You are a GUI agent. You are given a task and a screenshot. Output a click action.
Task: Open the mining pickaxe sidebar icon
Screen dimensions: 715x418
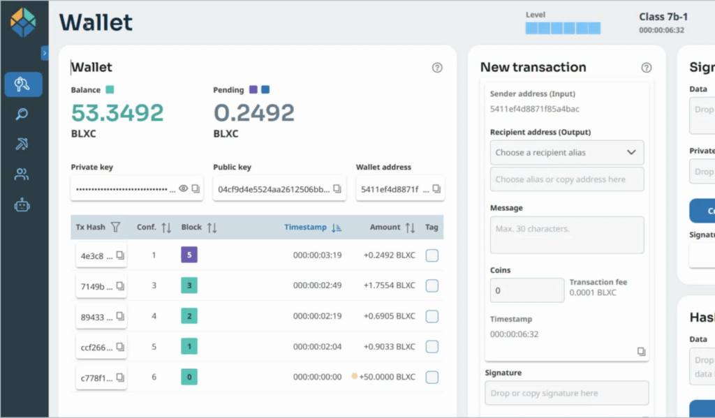click(22, 144)
